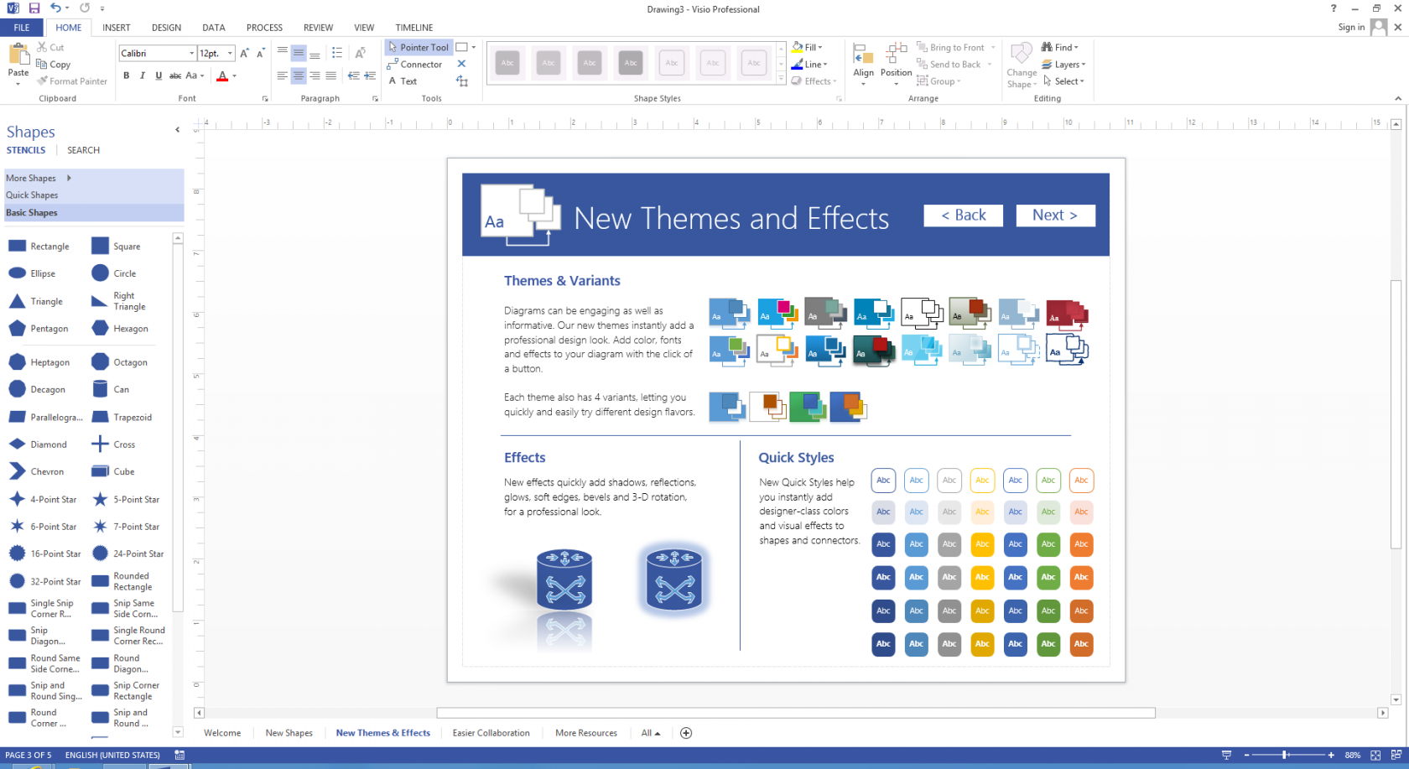Open the font name dropdown
The width and height of the screenshot is (1409, 769).
pyautogui.click(x=191, y=53)
